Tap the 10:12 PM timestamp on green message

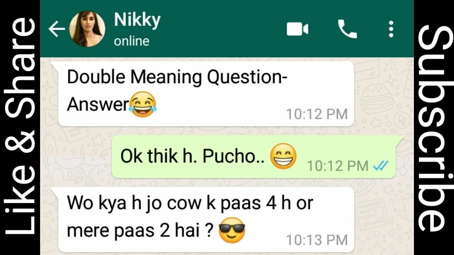338,166
